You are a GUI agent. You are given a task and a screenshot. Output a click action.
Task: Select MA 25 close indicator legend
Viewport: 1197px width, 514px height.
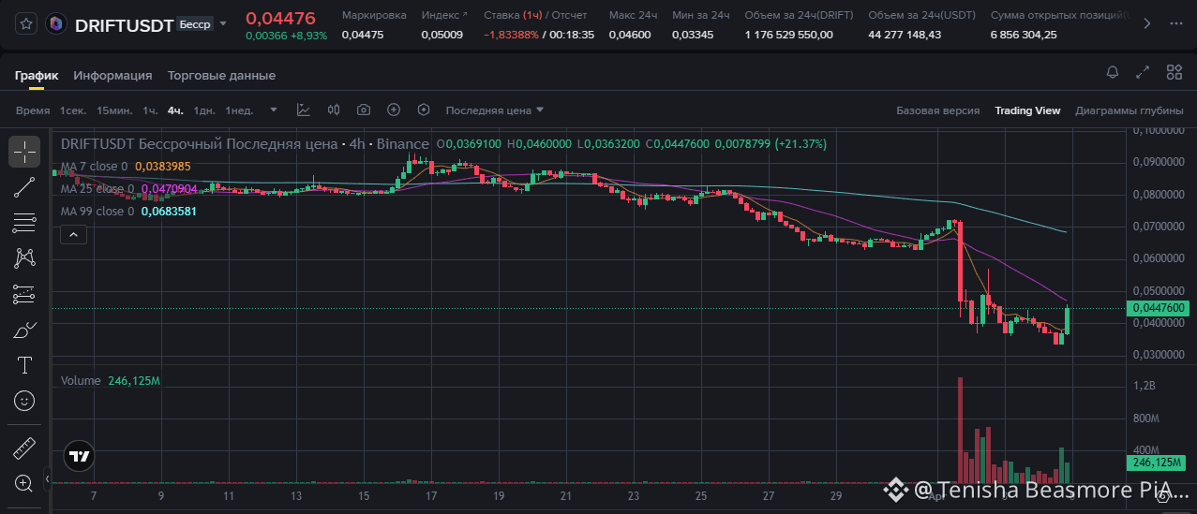(129, 189)
